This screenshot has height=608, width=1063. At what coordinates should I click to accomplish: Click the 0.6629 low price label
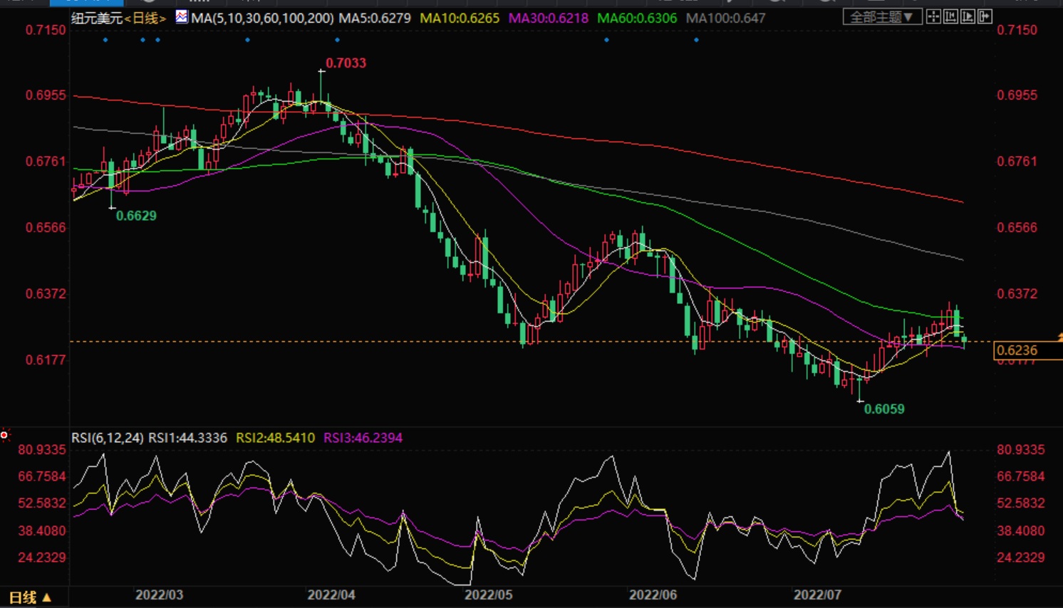point(136,216)
